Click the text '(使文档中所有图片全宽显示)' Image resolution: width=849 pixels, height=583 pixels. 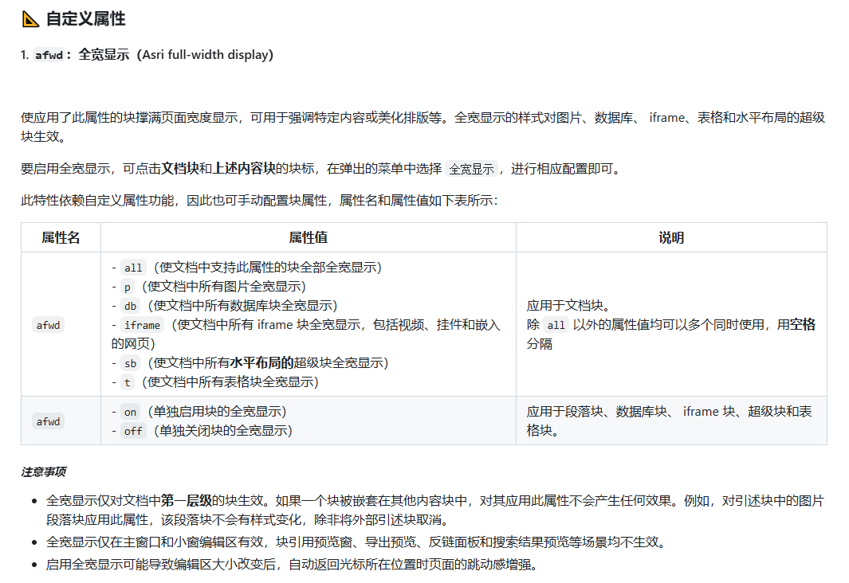click(x=224, y=286)
